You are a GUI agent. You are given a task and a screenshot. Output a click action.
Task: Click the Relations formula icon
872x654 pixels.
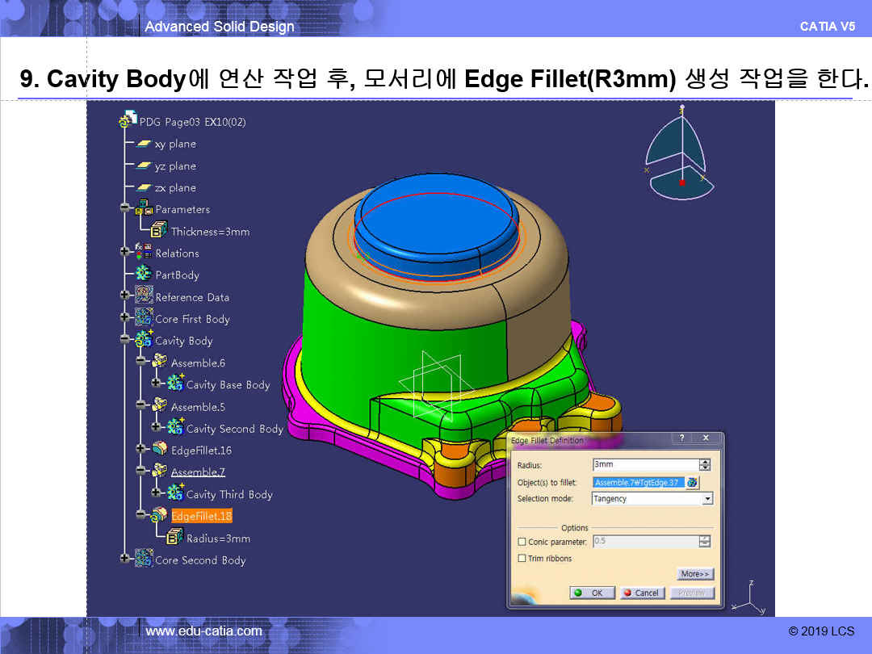click(144, 253)
